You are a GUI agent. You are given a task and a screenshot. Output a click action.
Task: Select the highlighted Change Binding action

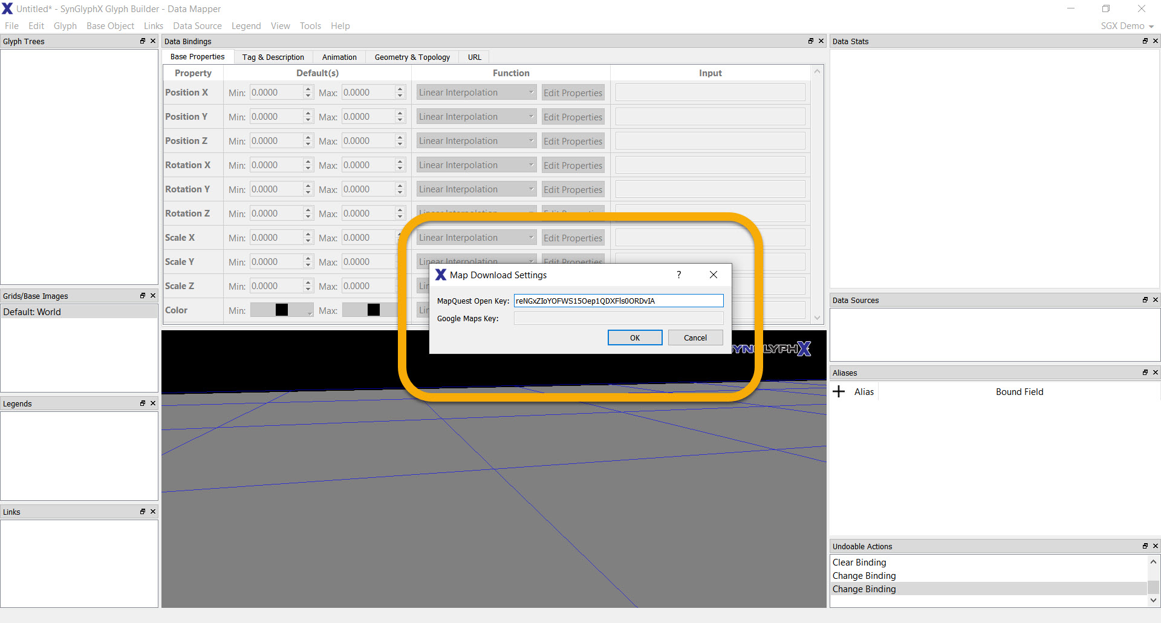[x=989, y=589]
